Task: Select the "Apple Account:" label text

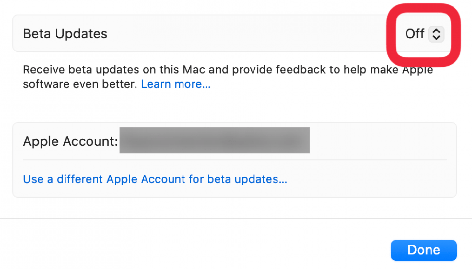Action: pyautogui.click(x=70, y=141)
